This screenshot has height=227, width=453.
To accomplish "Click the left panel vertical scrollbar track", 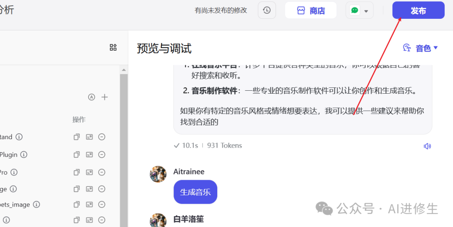I will (124, 150).
